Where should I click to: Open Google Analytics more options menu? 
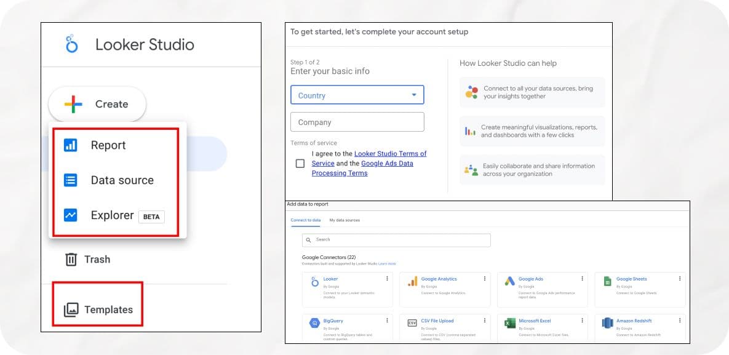pos(484,278)
